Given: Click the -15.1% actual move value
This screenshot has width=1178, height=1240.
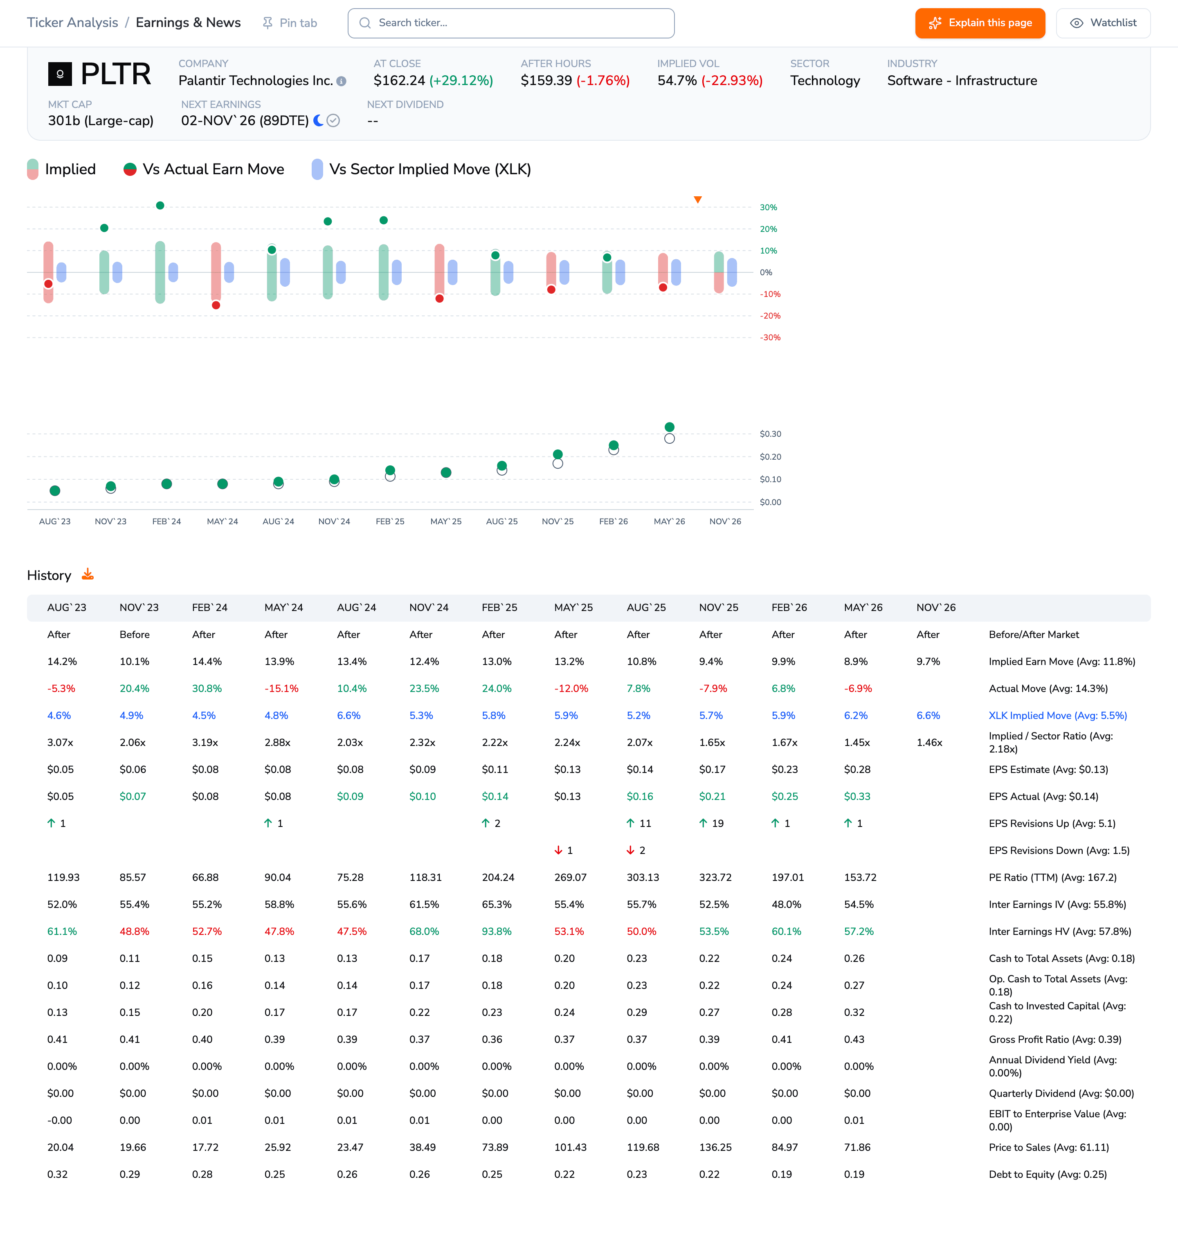Looking at the screenshot, I should click(x=281, y=688).
